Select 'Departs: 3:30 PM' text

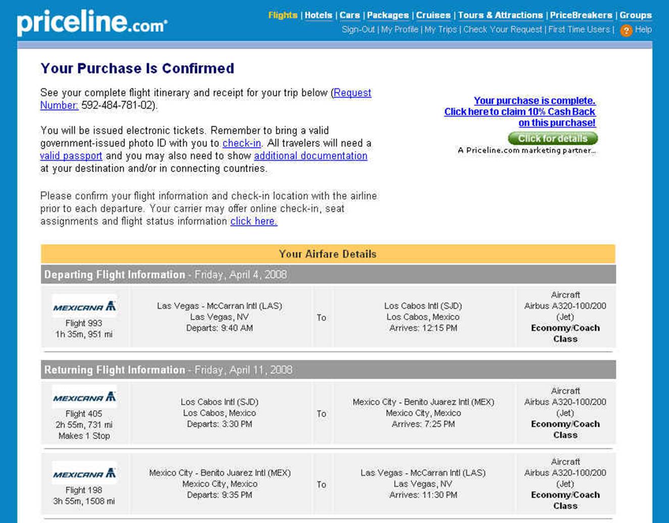(220, 424)
